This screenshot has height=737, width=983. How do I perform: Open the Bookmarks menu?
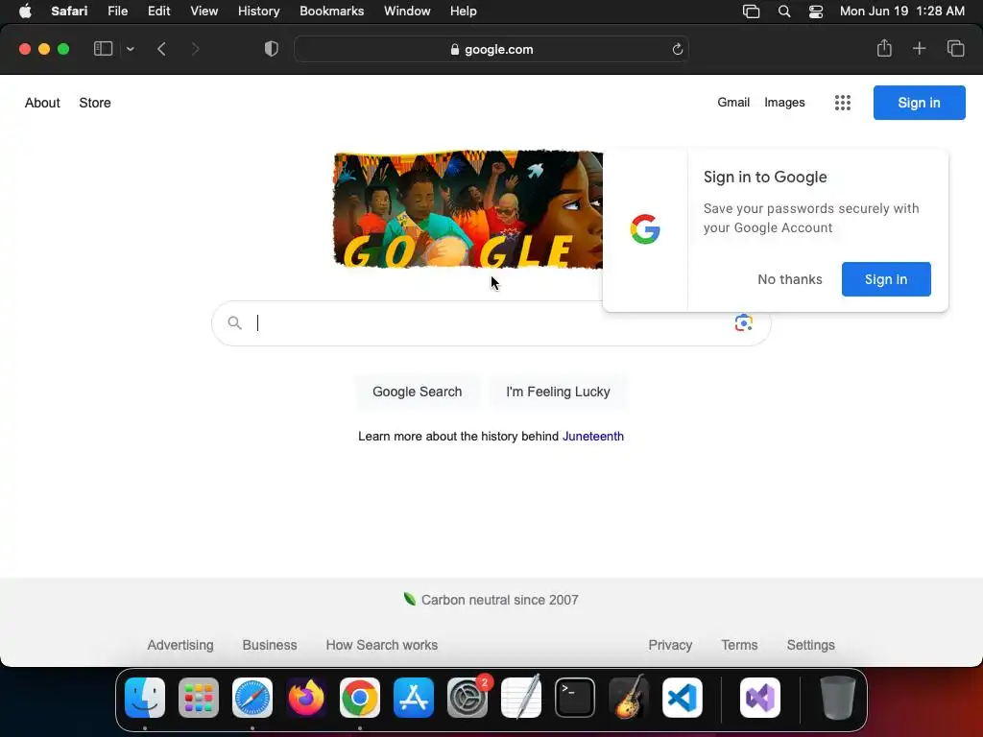(x=331, y=12)
